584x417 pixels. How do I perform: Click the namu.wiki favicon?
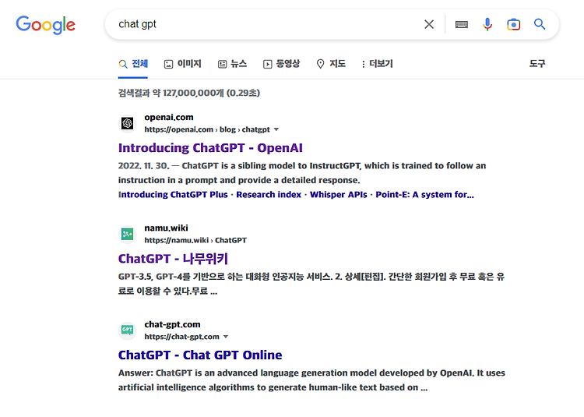[x=128, y=234]
